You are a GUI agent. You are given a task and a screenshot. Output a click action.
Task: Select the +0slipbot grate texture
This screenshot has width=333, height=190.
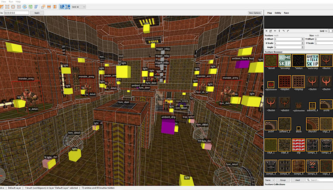click(x=285, y=81)
